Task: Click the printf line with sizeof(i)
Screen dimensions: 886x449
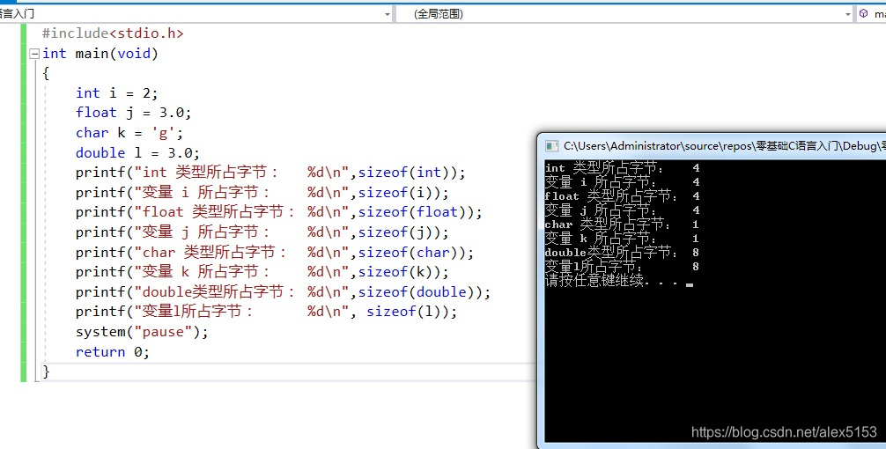Action: pyautogui.click(x=262, y=193)
